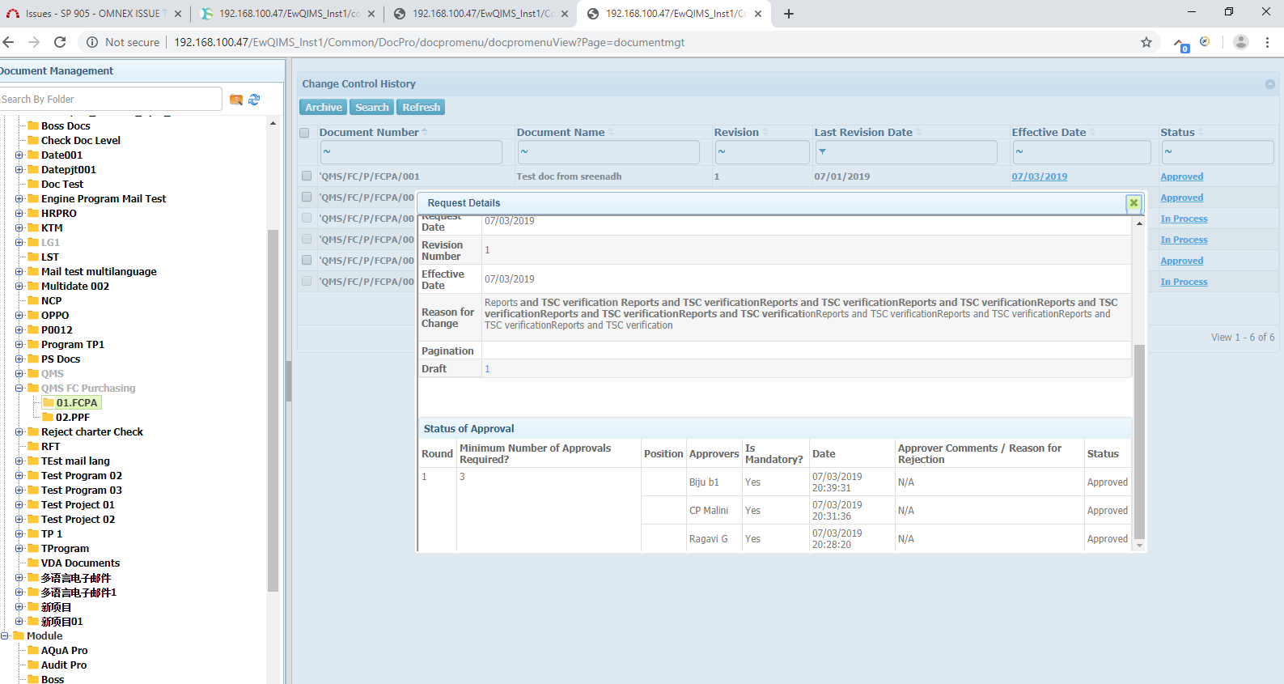Open first row Approved status link
Viewport: 1284px width, 684px height.
[1181, 176]
